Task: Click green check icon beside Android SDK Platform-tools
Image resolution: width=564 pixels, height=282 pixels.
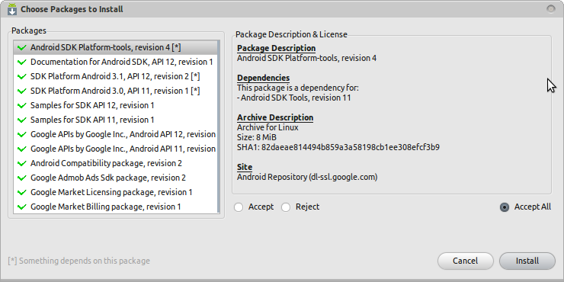Action: pyautogui.click(x=22, y=47)
